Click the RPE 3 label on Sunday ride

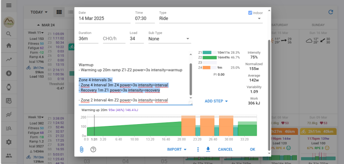320,148
